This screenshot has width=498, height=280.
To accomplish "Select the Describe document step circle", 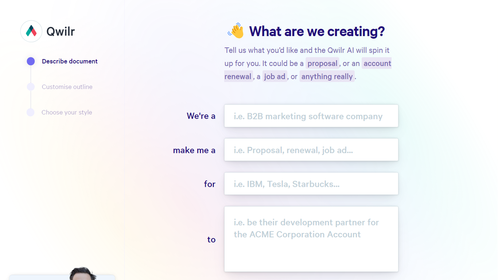I will [x=31, y=61].
